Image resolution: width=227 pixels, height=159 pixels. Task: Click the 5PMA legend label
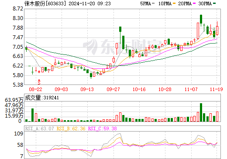[145, 3]
